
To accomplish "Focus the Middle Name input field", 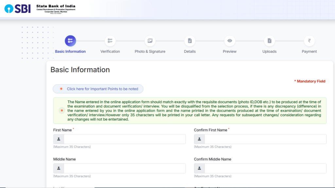I will click(125, 168).
